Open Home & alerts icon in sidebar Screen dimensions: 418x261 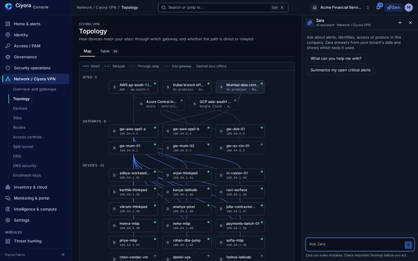8,24
